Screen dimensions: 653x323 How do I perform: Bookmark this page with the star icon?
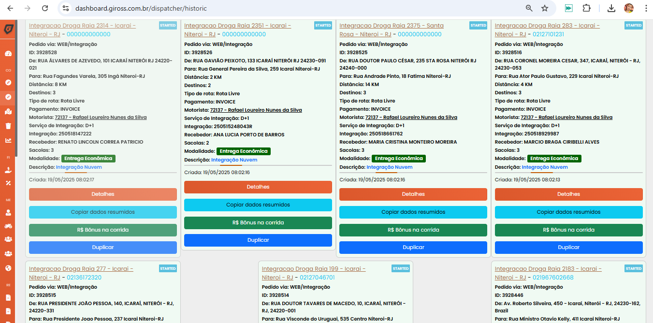[545, 8]
